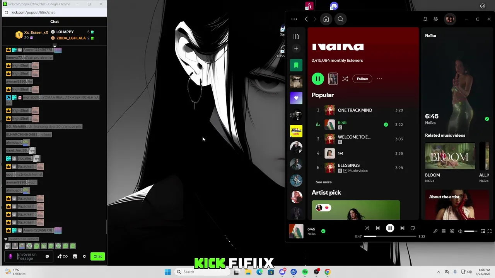Mute Spotify via the speaker icon
Viewport: 495px width, 278px height.
point(460,231)
